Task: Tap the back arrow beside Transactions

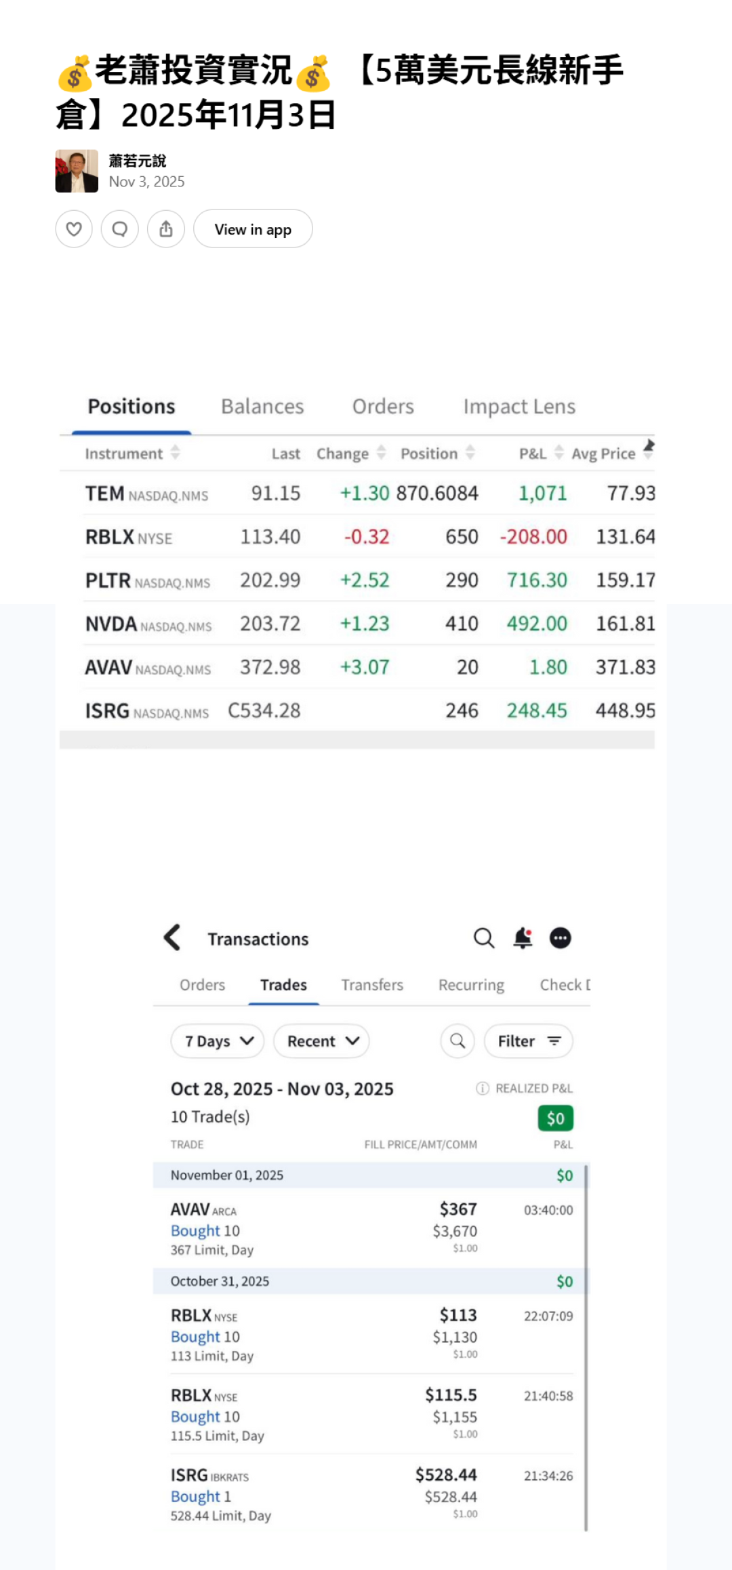Action: (x=173, y=938)
